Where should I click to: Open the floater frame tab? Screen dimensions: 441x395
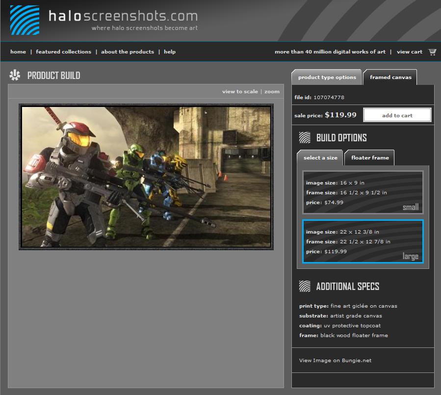[370, 158]
